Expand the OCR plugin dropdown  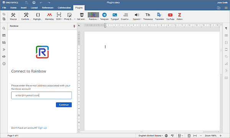click(62, 19)
